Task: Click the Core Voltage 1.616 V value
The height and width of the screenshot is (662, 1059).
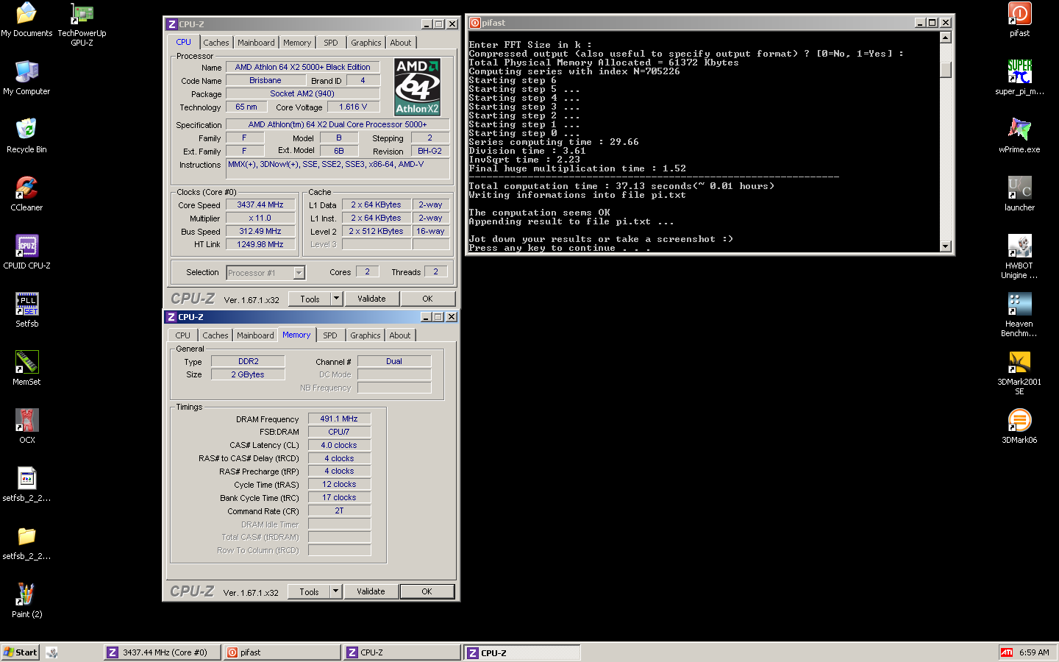Action: 353,107
